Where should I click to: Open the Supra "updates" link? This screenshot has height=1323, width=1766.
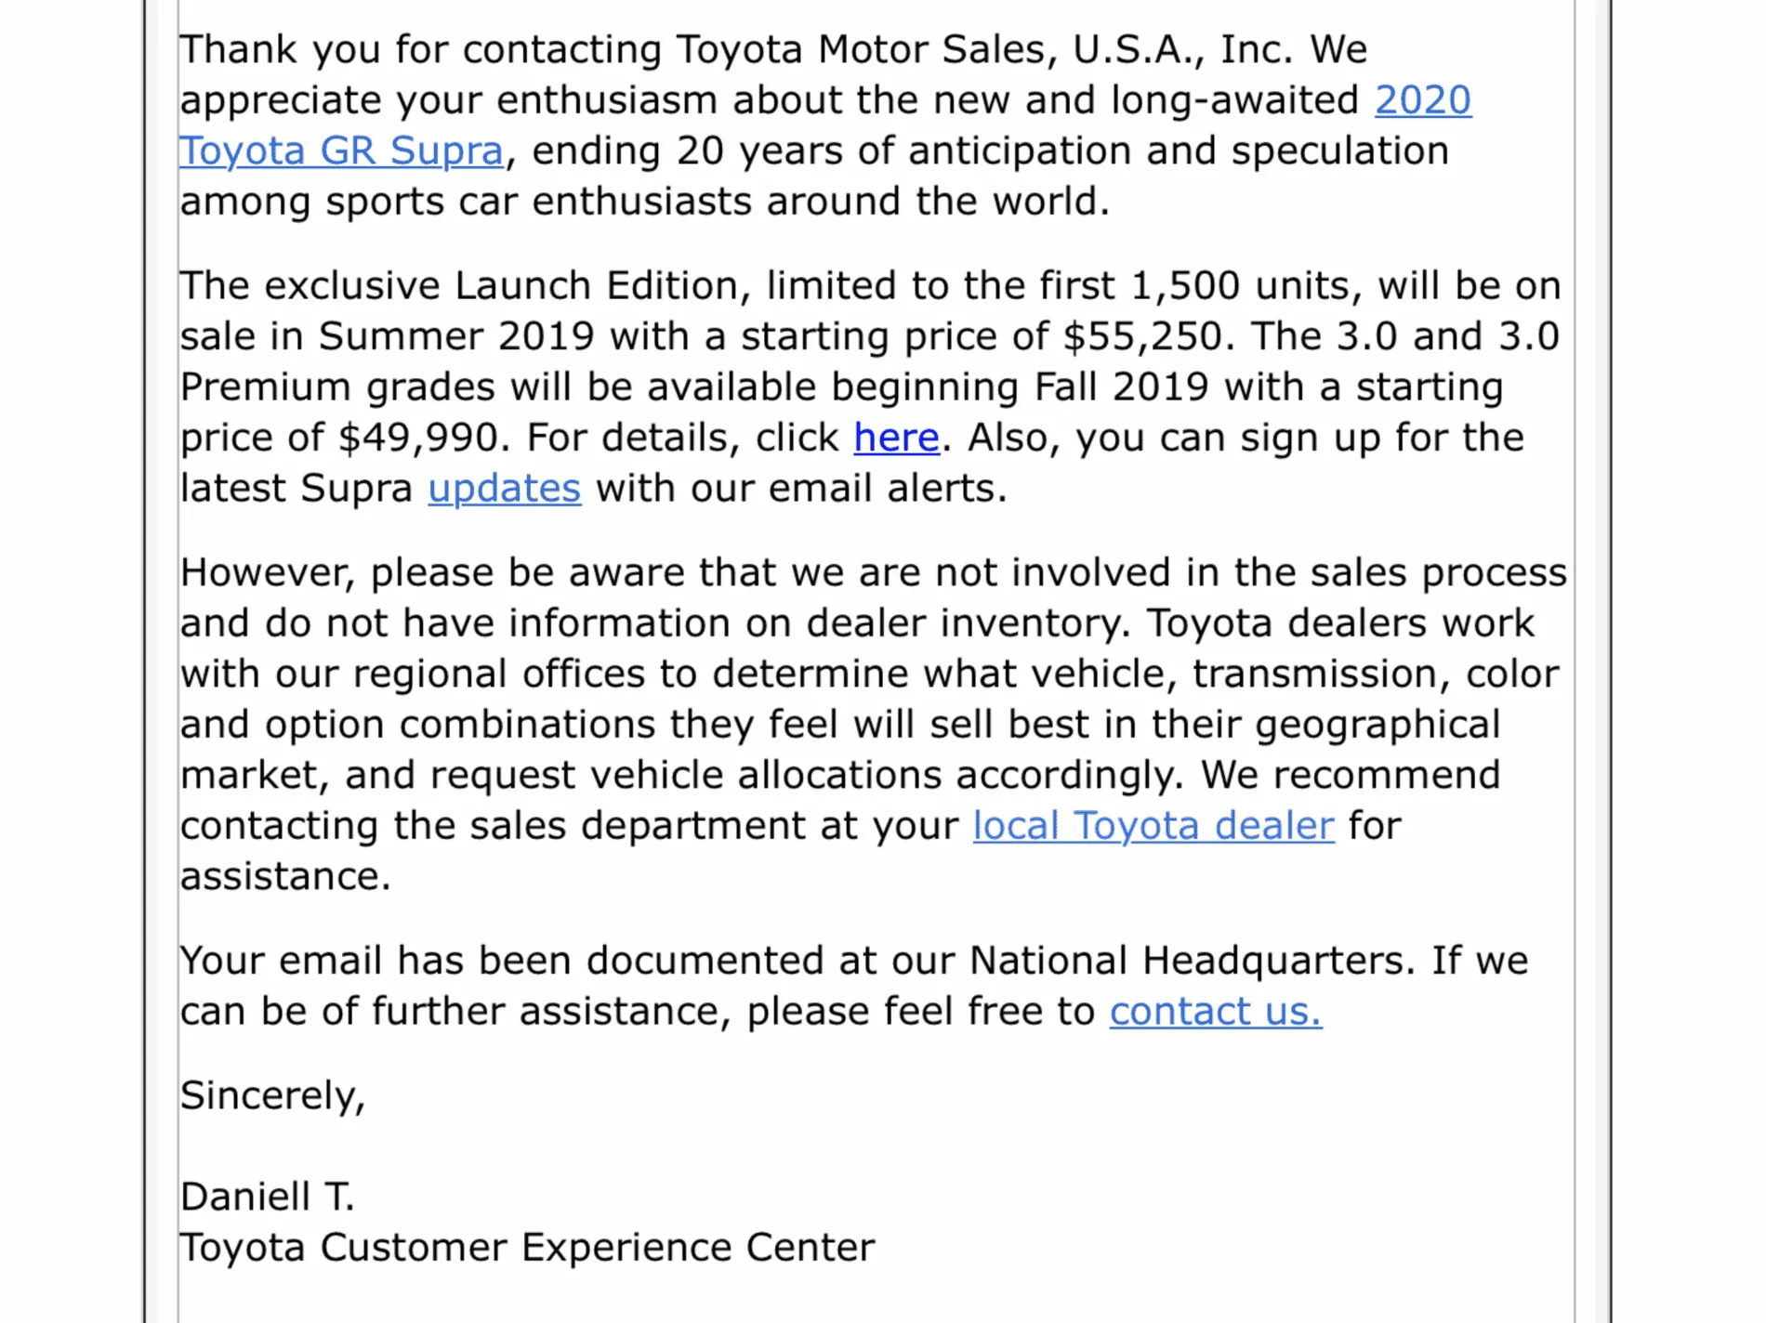505,489
